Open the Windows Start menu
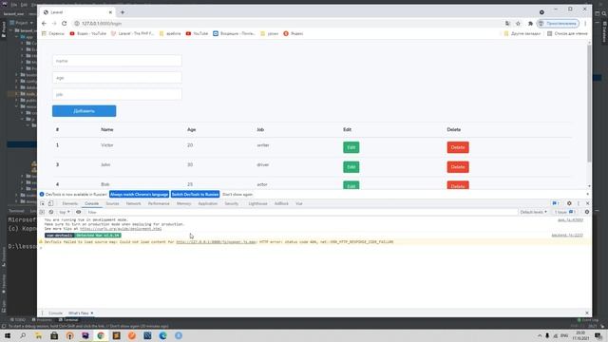The height and width of the screenshot is (342, 608). pyautogui.click(x=8, y=335)
